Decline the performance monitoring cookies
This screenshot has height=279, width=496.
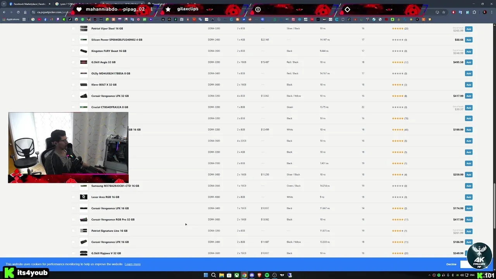pos(451,264)
